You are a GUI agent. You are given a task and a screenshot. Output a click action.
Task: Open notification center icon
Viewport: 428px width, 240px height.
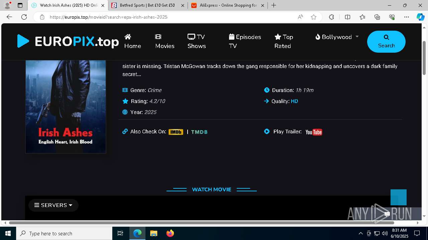tap(417, 233)
